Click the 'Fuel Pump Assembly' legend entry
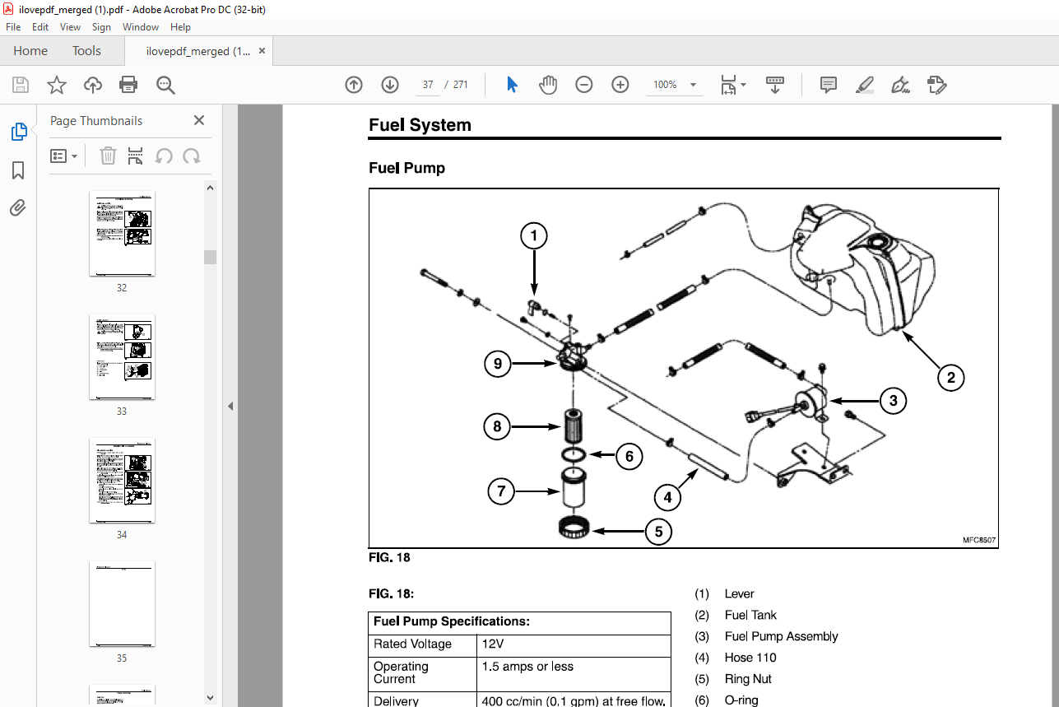 click(781, 636)
